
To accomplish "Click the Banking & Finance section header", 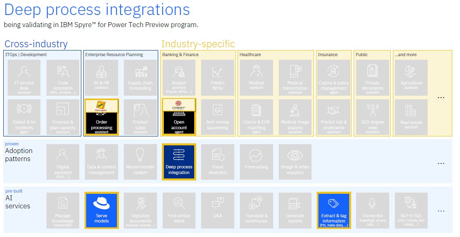I will click(x=180, y=55).
